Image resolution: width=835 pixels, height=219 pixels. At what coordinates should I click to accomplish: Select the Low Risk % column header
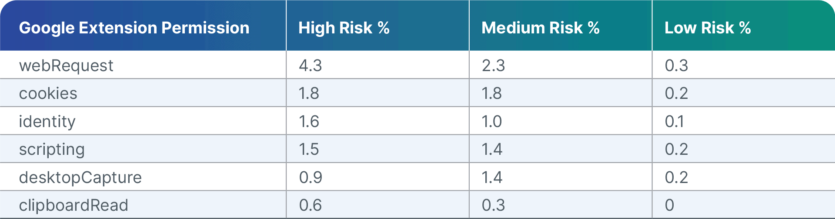[707, 28]
